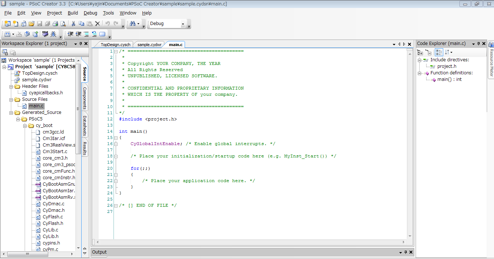Click the editor horizontal scrollbar track
This screenshot has height=259, width=494.
[x=251, y=242]
